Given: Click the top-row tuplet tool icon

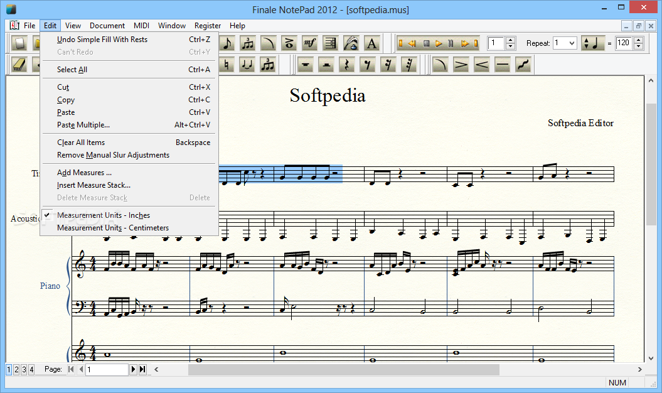Looking at the screenshot, I should click(247, 43).
